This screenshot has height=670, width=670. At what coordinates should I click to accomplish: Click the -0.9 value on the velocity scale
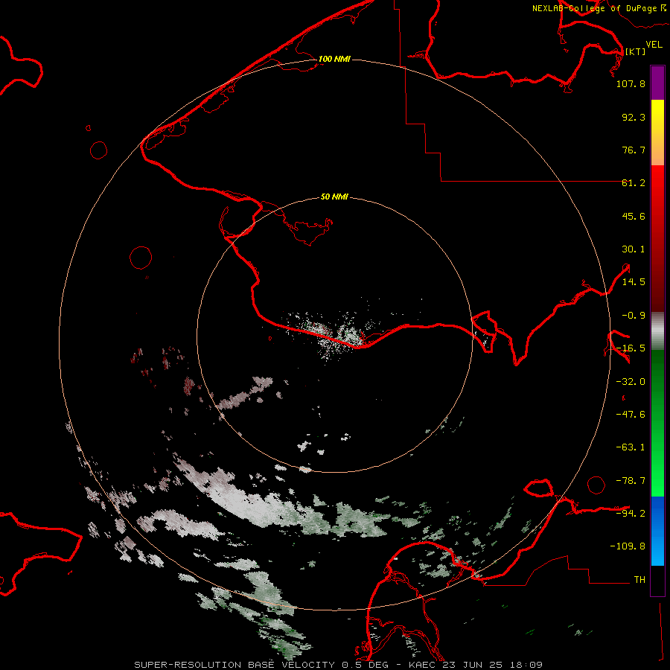coord(634,316)
